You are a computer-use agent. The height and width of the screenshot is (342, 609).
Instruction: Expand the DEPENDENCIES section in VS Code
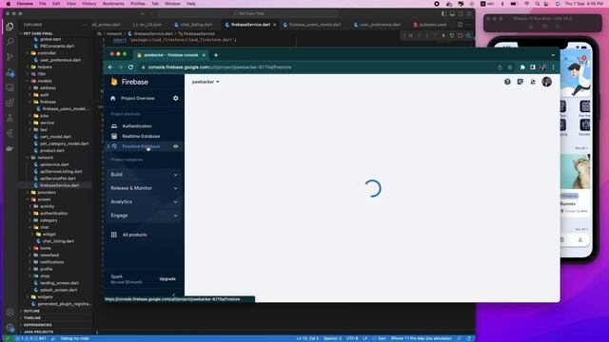tap(37, 325)
